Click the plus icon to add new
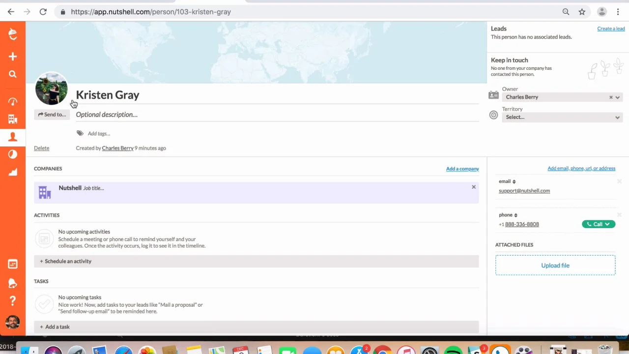 [x=13, y=57]
